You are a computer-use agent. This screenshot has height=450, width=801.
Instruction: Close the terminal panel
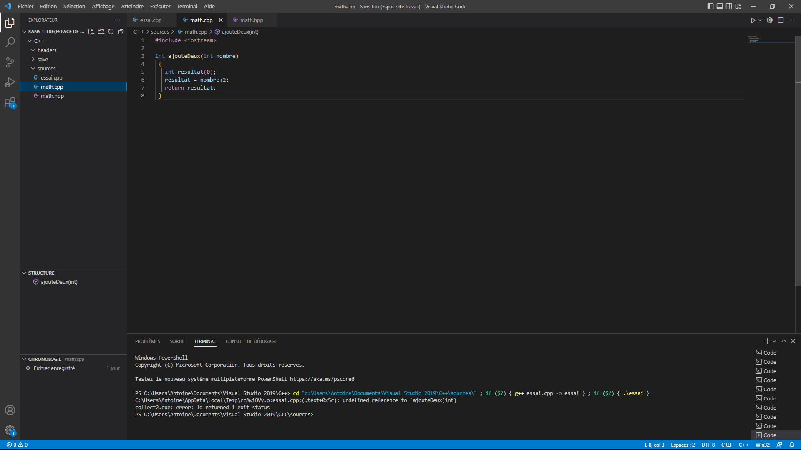click(793, 341)
